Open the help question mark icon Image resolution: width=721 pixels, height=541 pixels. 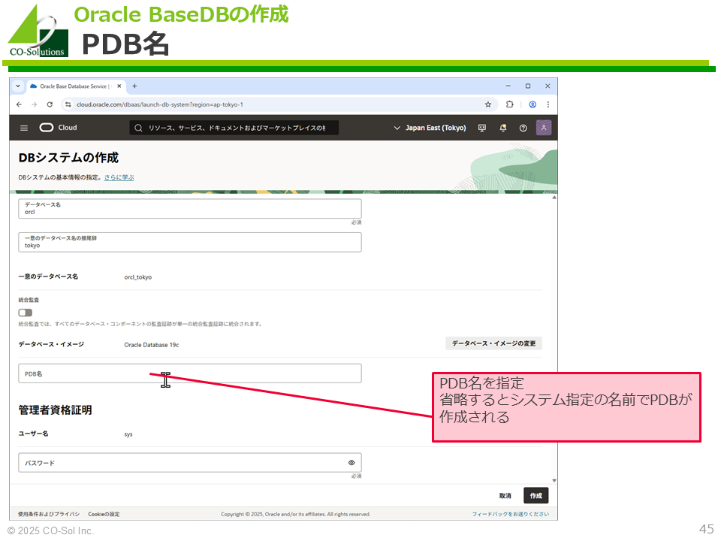[523, 128]
